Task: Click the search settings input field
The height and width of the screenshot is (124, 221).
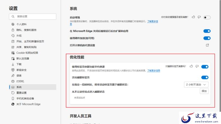Action: 33,17
